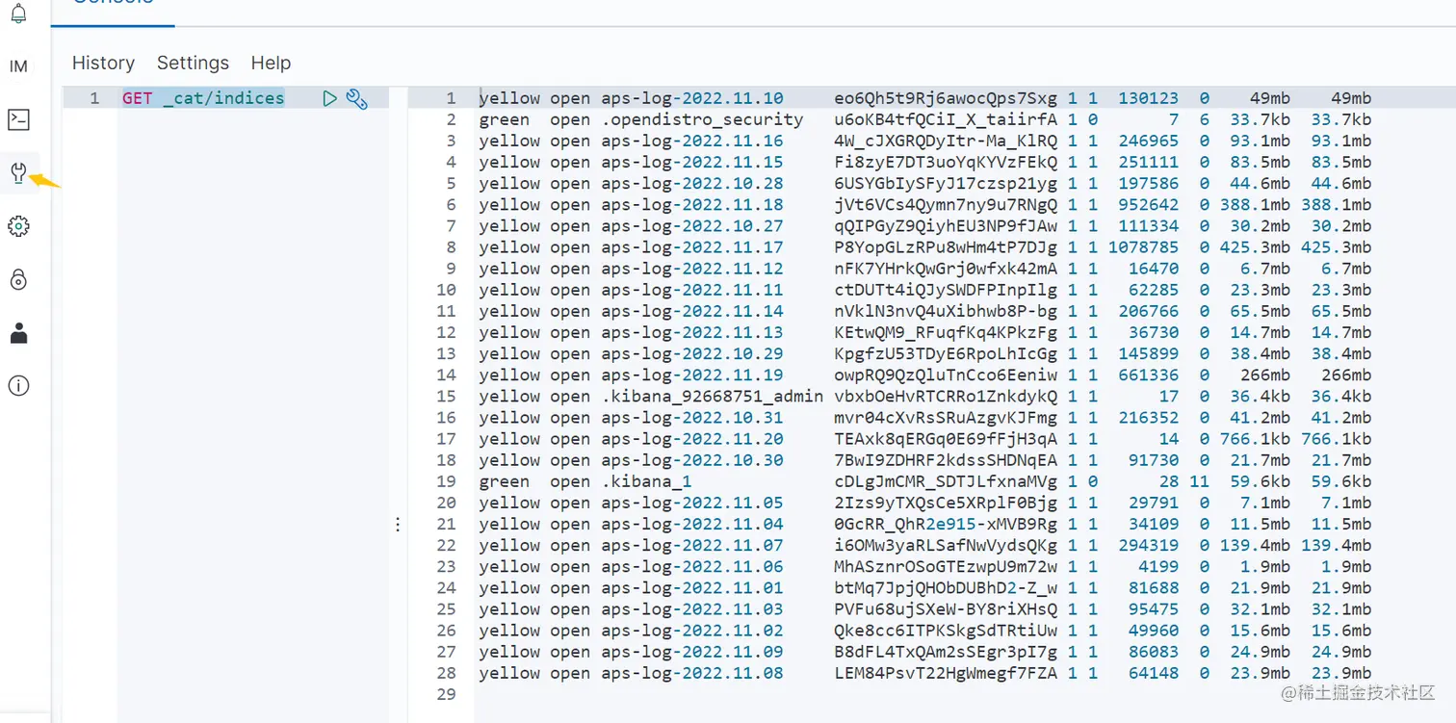
Task: Select the aps-log-2022.11.16 output row
Action: pos(924,141)
